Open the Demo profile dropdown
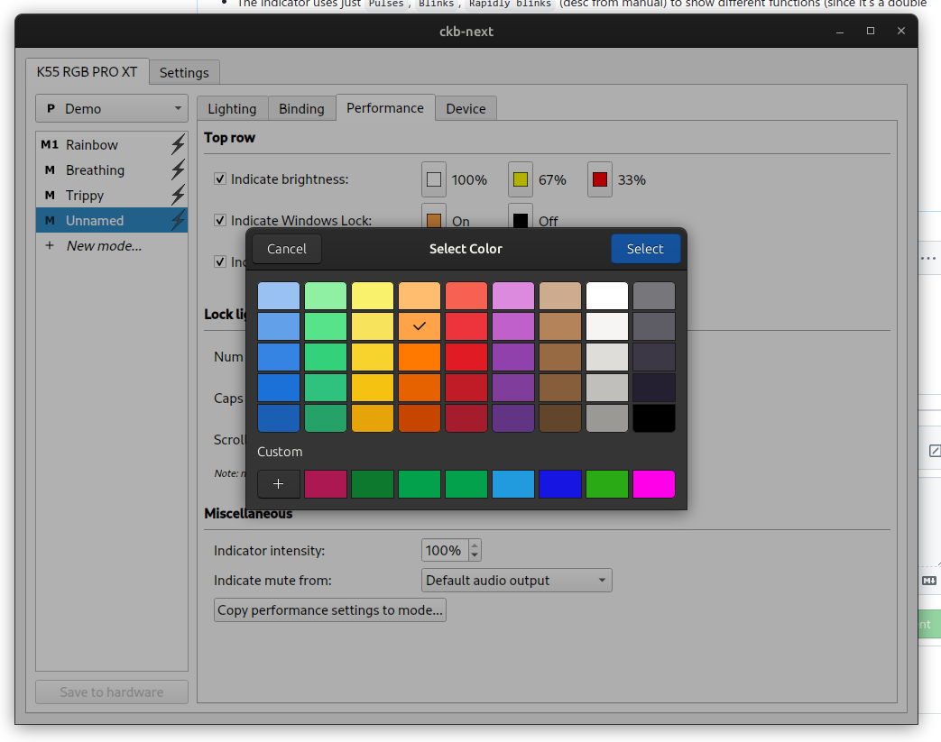941x742 pixels. click(112, 108)
